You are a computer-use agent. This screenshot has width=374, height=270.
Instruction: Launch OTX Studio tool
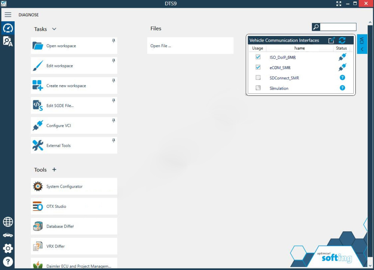click(x=74, y=206)
